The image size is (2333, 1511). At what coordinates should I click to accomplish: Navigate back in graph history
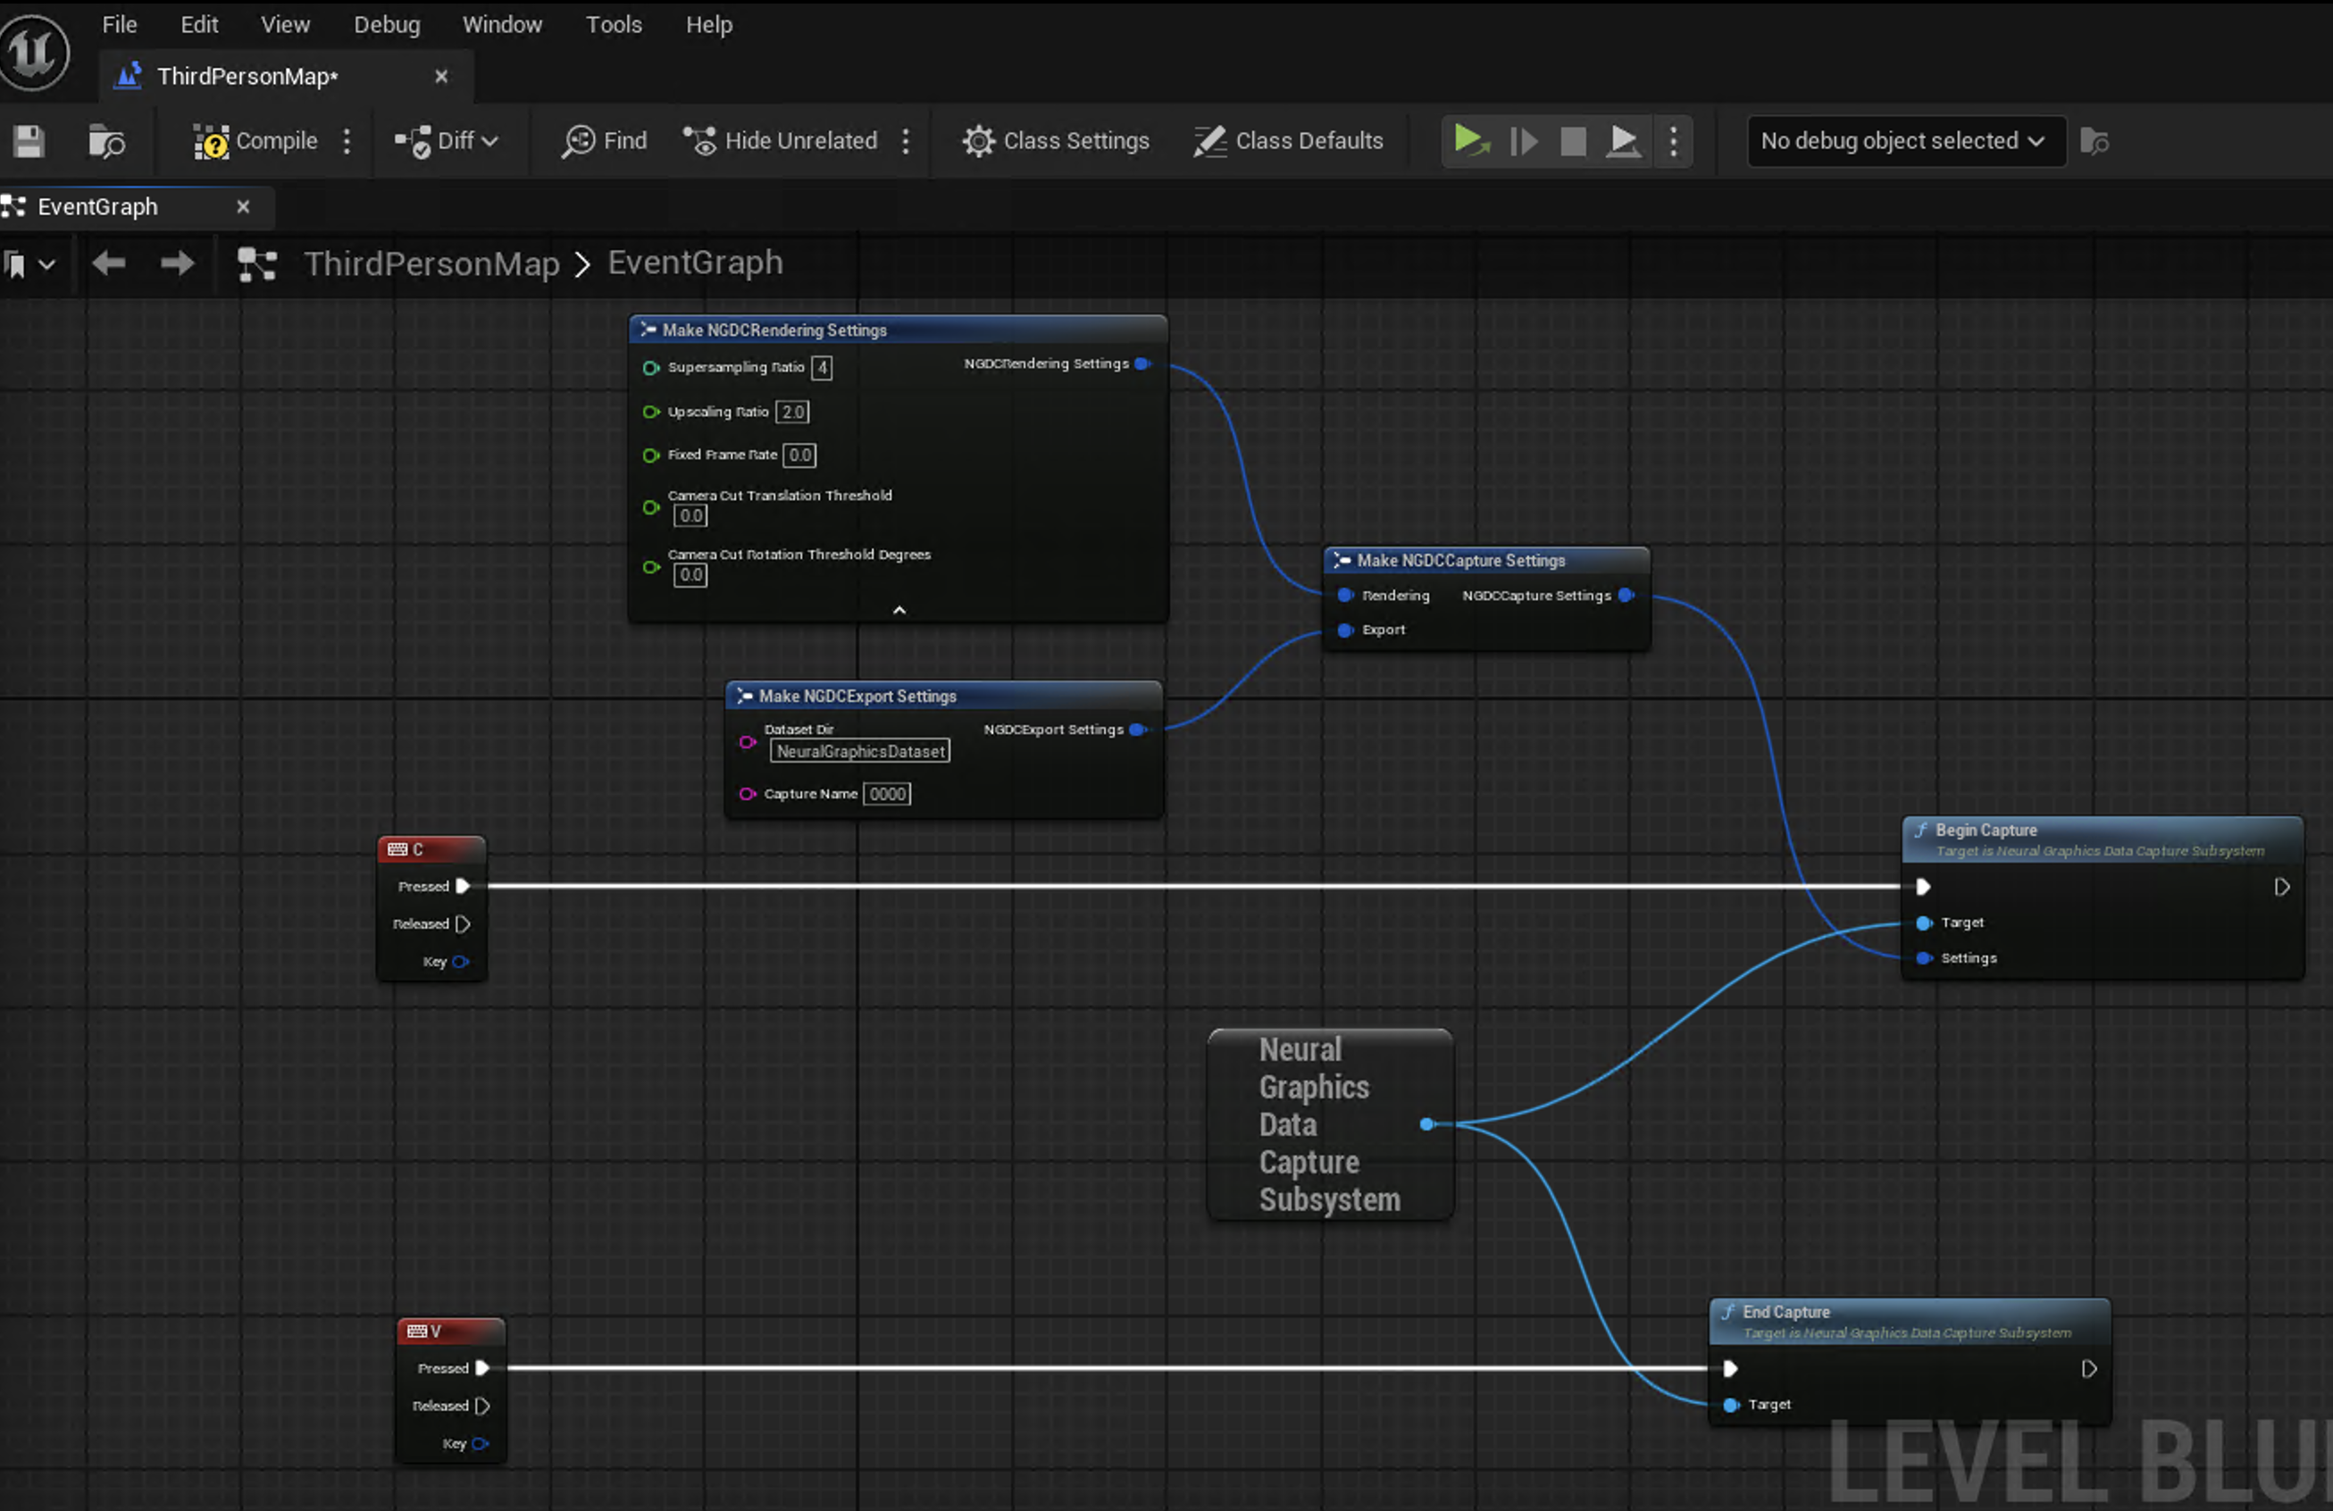[x=108, y=263]
